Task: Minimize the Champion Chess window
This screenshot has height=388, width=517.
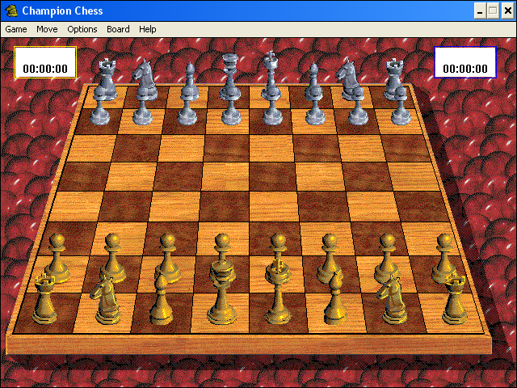Action: pos(481,11)
